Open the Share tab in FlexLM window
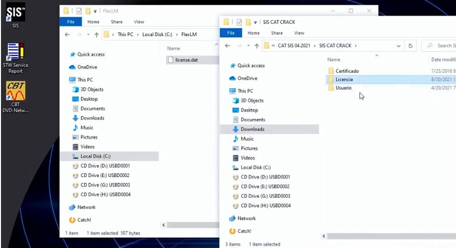456x248 pixels. (116, 22)
